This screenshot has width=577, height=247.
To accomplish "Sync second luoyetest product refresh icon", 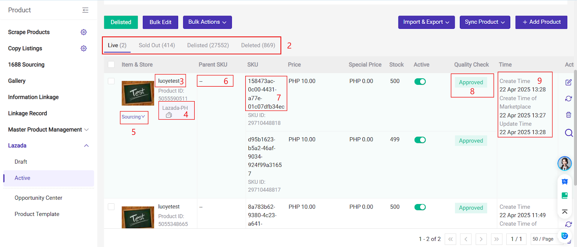I will tap(568, 224).
